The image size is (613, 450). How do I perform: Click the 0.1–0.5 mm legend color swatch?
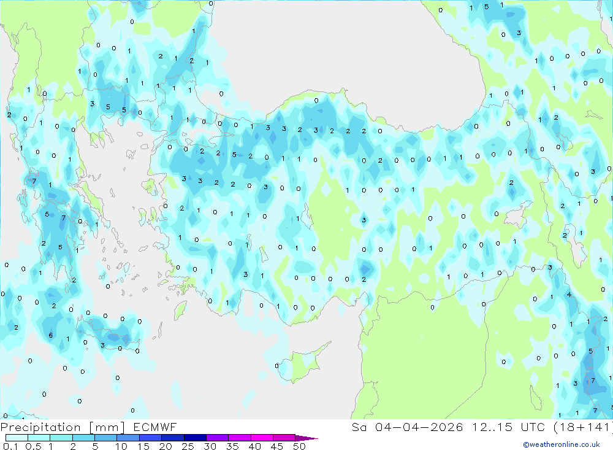17,438
